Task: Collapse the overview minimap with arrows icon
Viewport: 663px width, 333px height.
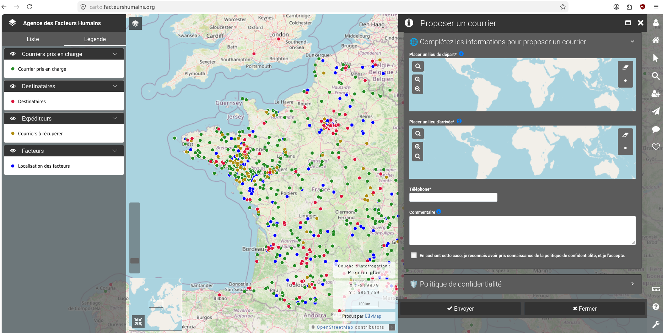Action: (x=138, y=322)
